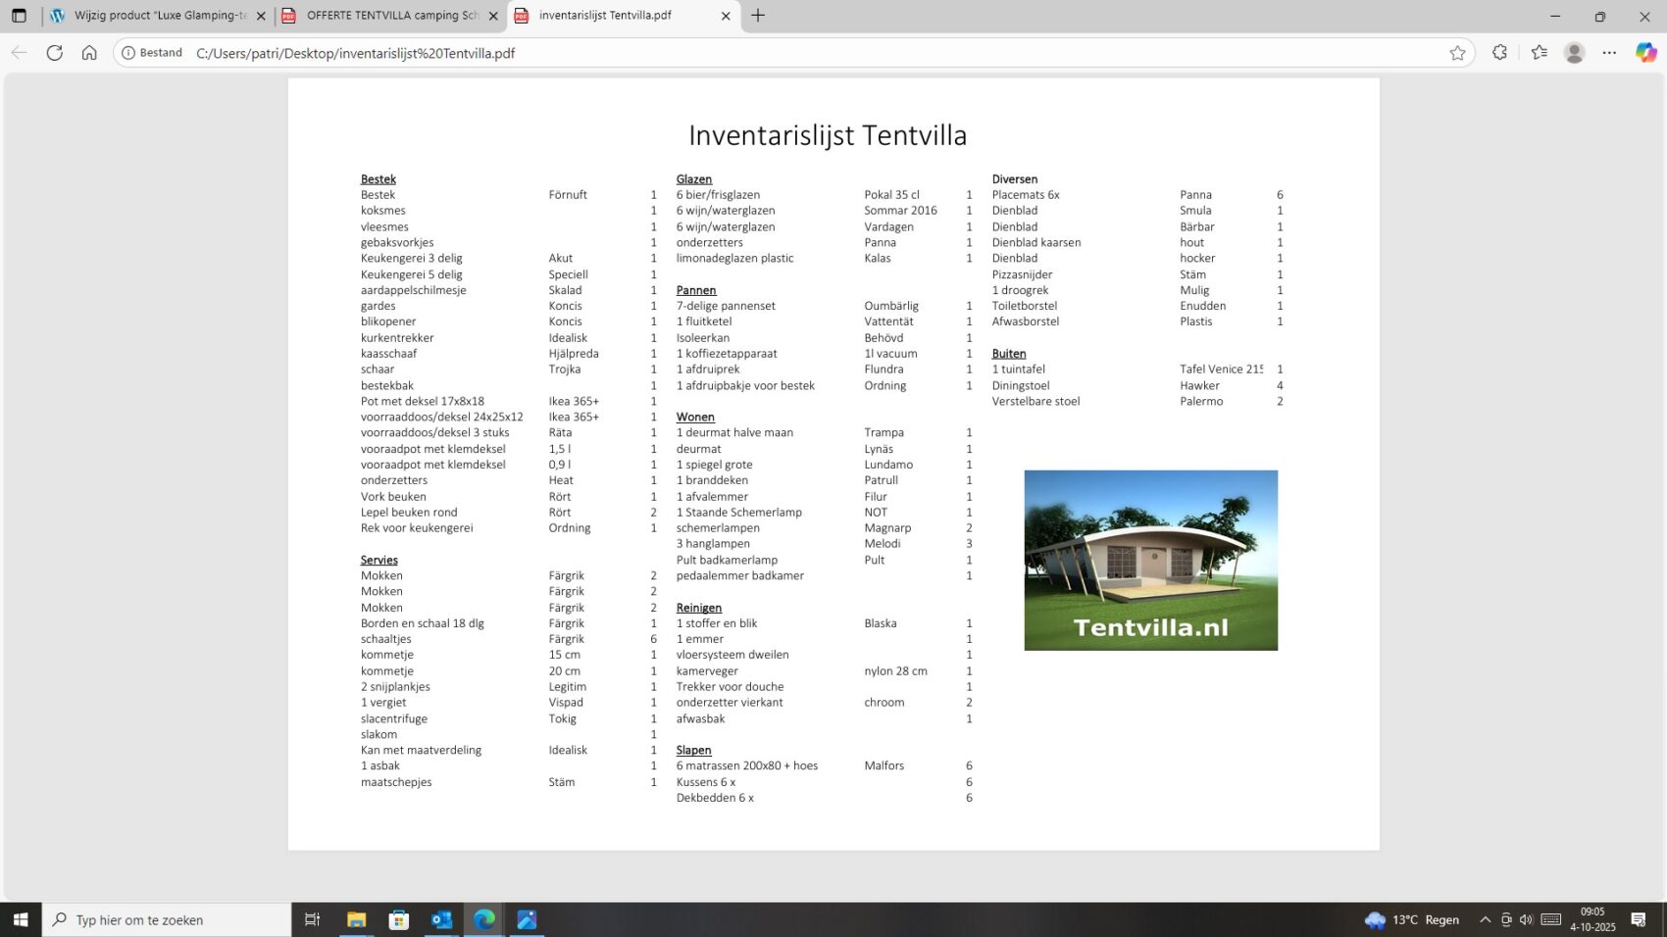Open File Explorer from the taskbar
This screenshot has width=1667, height=937.
coord(356,919)
